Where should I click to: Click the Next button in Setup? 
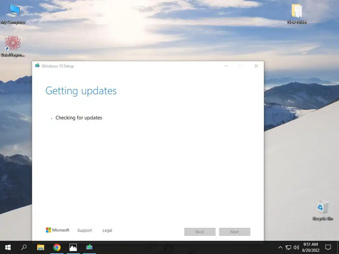click(x=235, y=232)
